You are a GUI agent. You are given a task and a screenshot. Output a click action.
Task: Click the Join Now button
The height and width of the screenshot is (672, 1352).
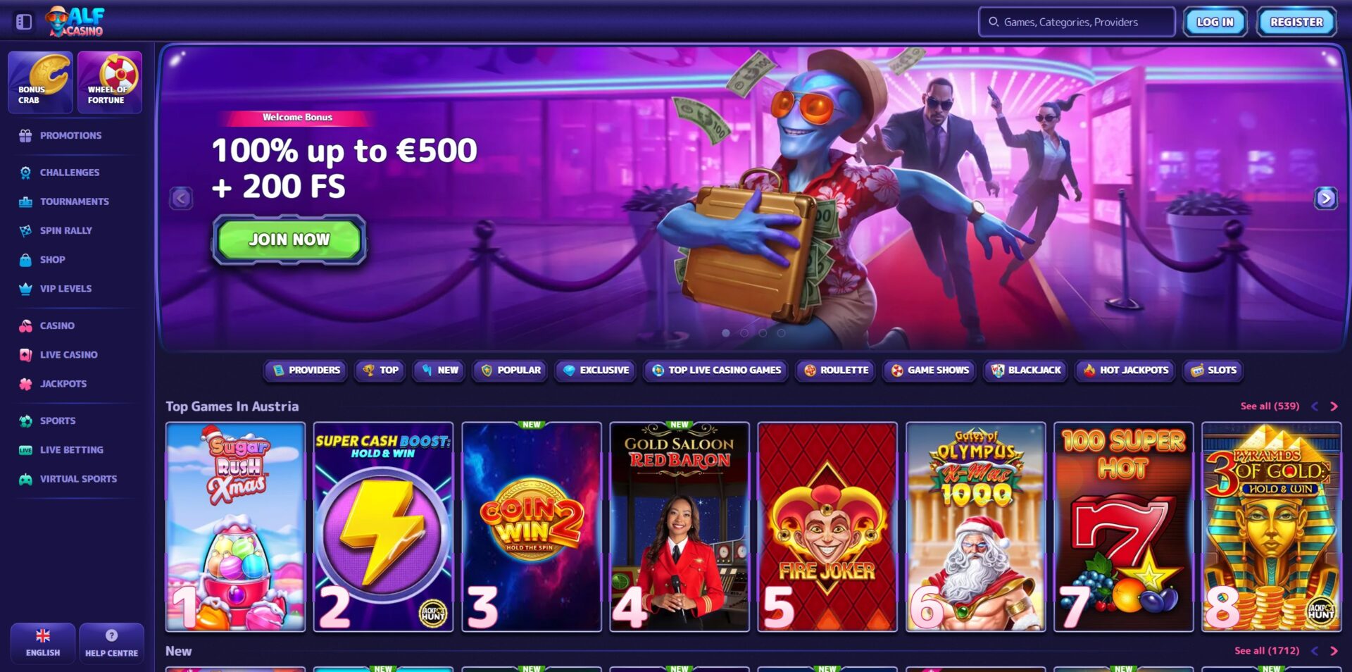(289, 240)
